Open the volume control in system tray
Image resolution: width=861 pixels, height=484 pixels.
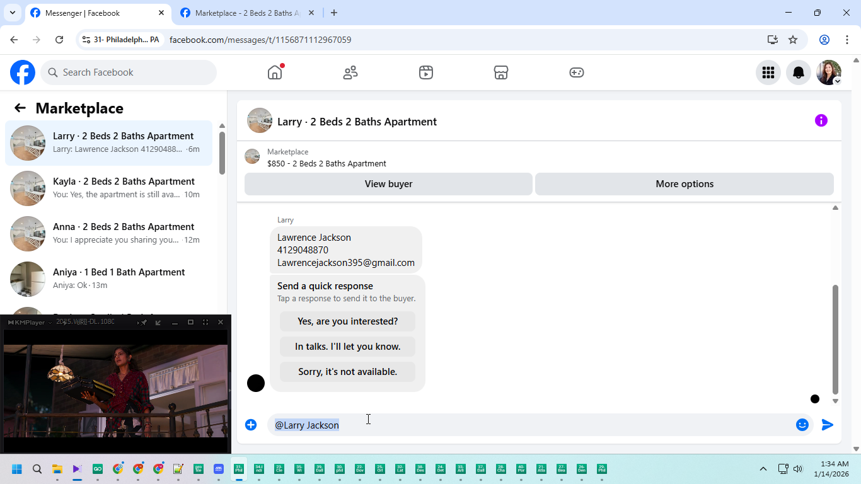click(798, 469)
